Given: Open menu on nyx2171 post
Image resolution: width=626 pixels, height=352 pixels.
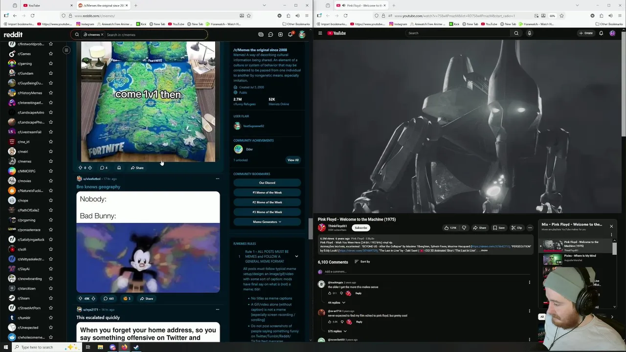Looking at the screenshot, I should pyautogui.click(x=218, y=309).
